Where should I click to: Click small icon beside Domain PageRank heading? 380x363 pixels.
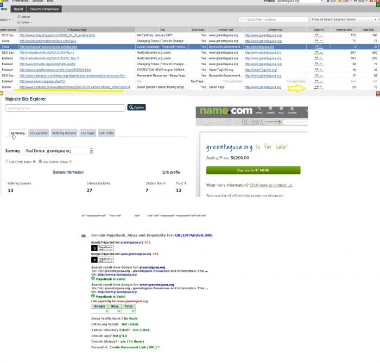click(x=84, y=235)
